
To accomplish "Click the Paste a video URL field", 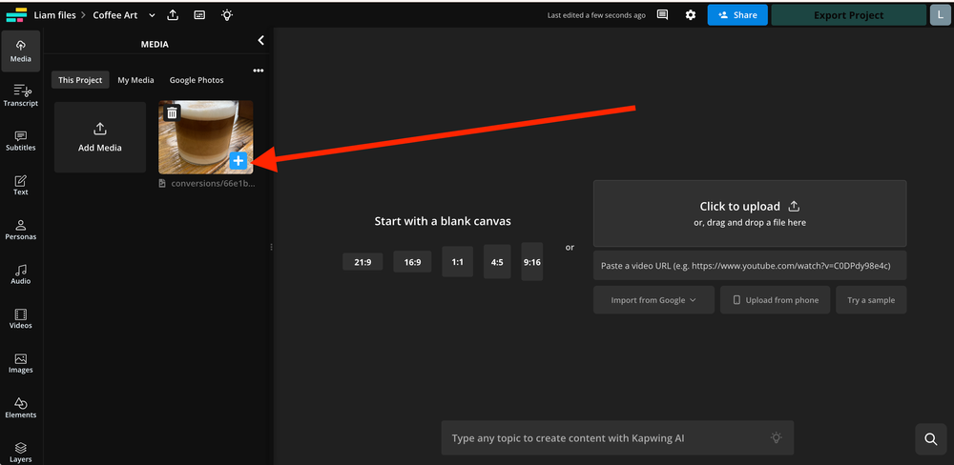I will [749, 265].
